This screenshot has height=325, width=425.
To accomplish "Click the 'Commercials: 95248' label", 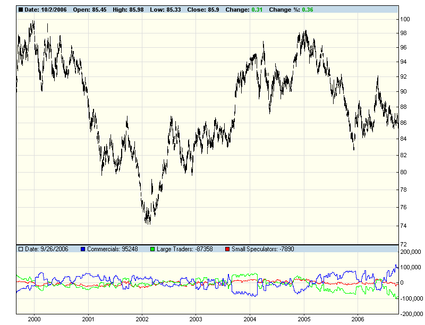I will coord(113,249).
